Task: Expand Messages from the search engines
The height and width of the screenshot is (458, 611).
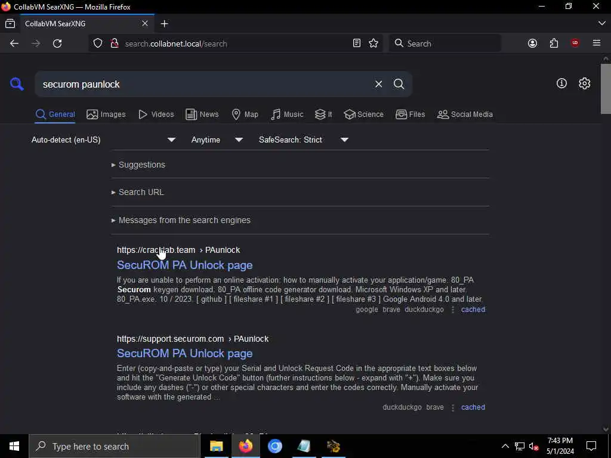Action: tap(181, 221)
